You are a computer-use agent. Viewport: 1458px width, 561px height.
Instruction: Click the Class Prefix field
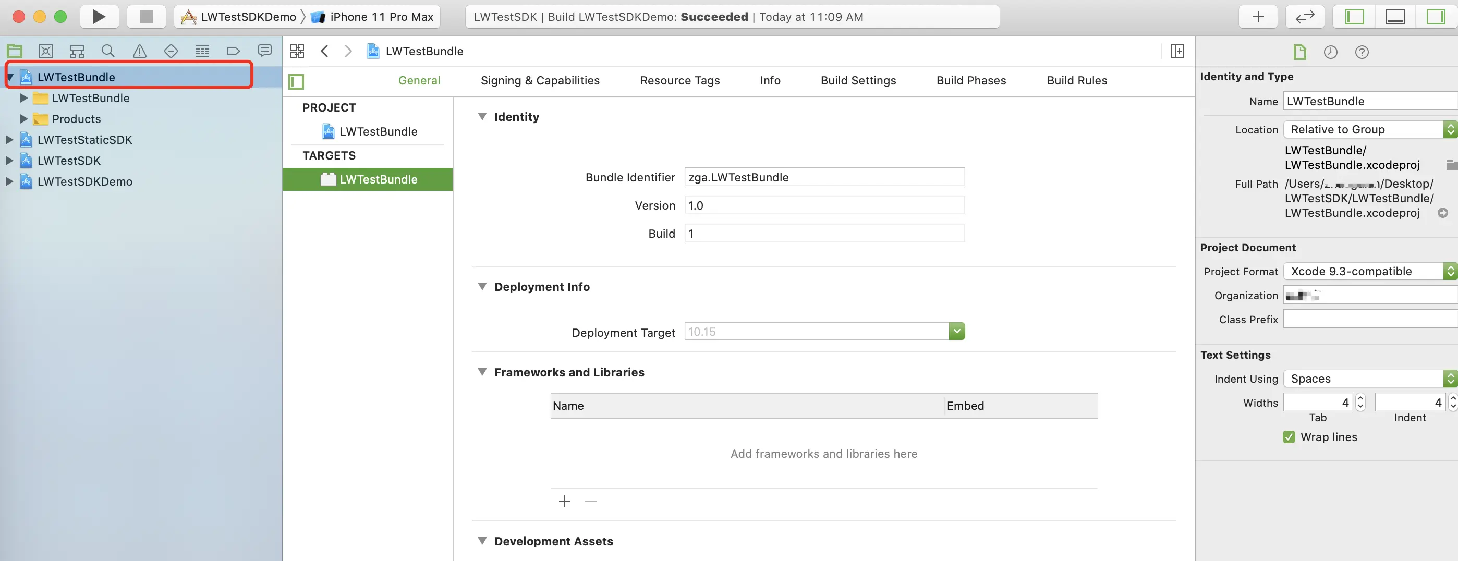(1370, 319)
